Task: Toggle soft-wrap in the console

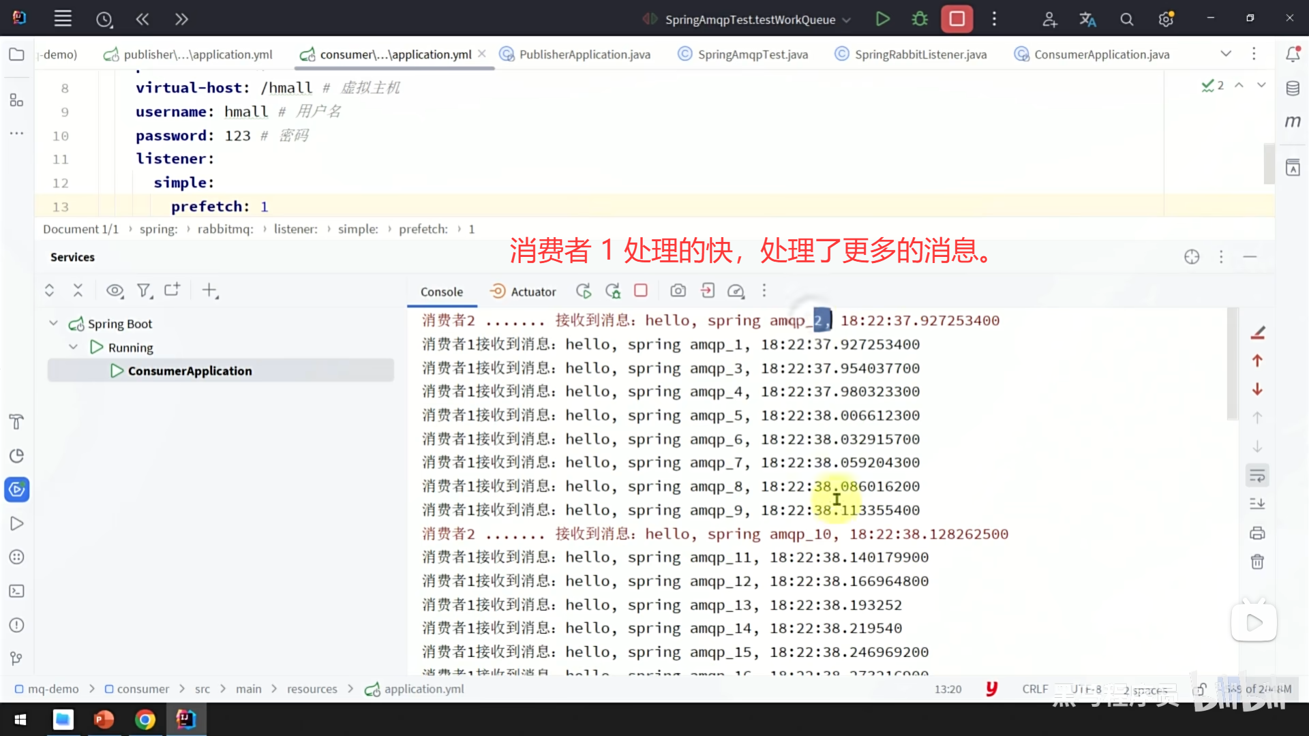Action: pos(1257,475)
